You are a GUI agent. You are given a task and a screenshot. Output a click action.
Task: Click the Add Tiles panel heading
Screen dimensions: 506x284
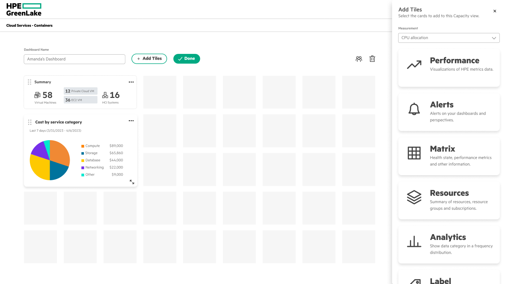pyautogui.click(x=410, y=9)
